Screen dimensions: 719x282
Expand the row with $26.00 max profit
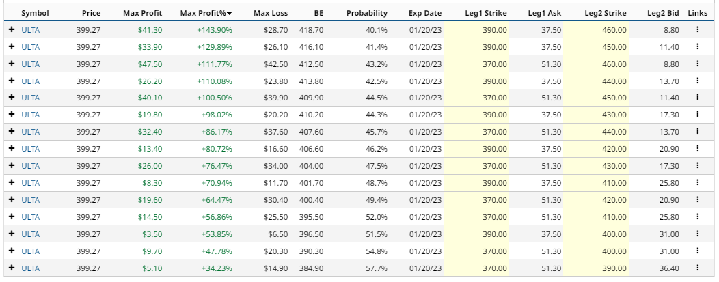pyautogui.click(x=12, y=165)
